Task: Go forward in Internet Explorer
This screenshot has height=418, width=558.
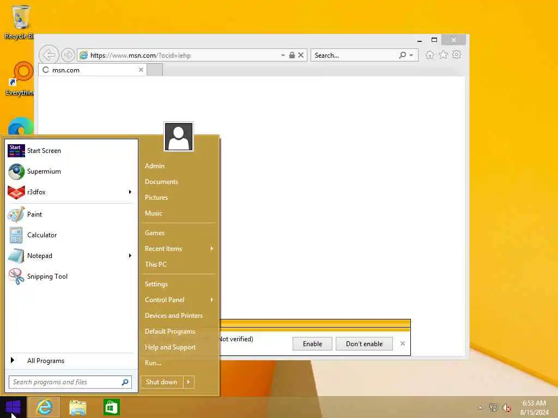Action: coord(68,55)
